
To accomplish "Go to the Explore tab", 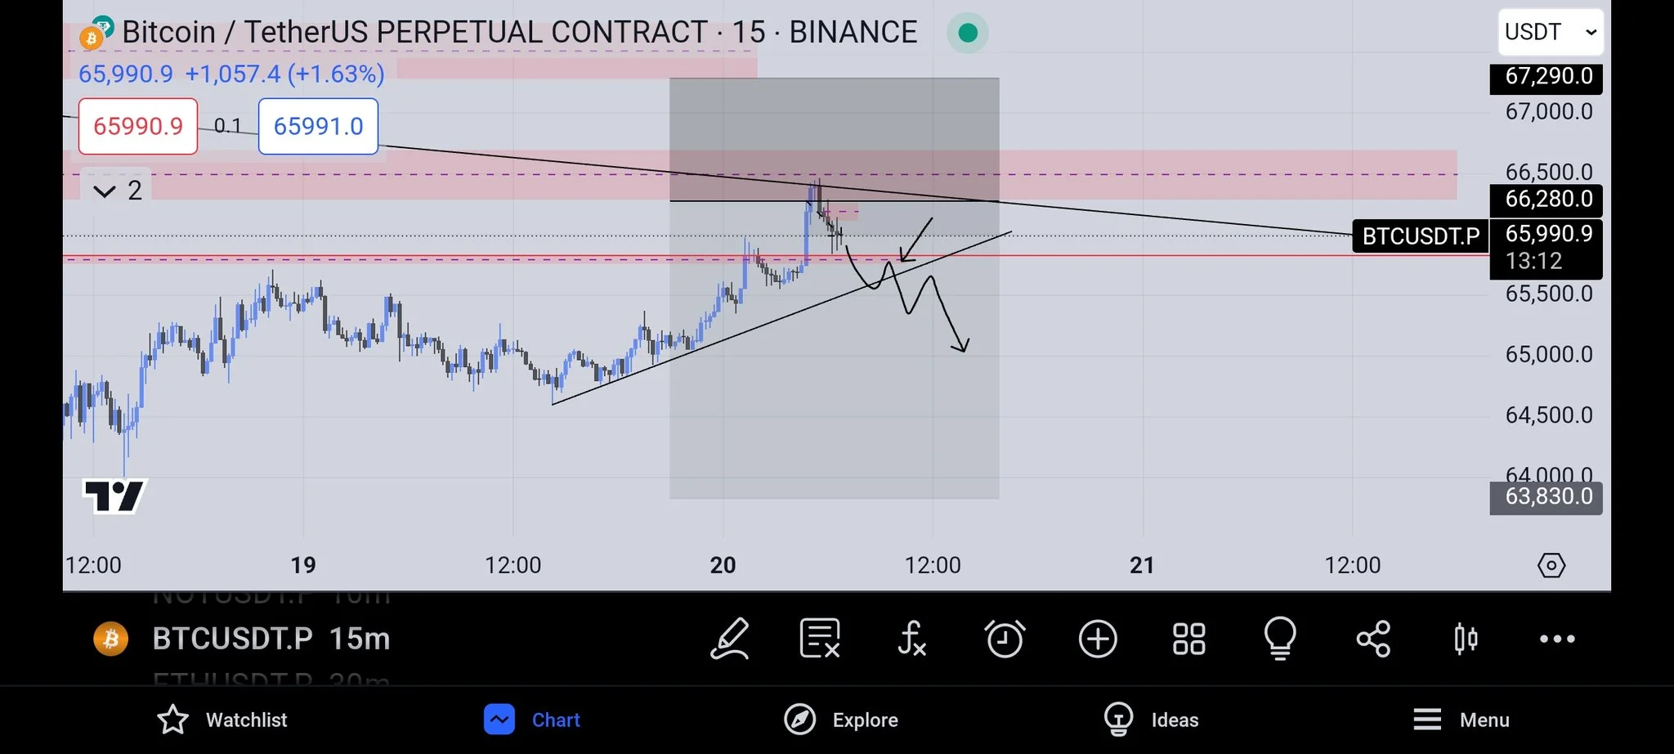I will pos(841,720).
